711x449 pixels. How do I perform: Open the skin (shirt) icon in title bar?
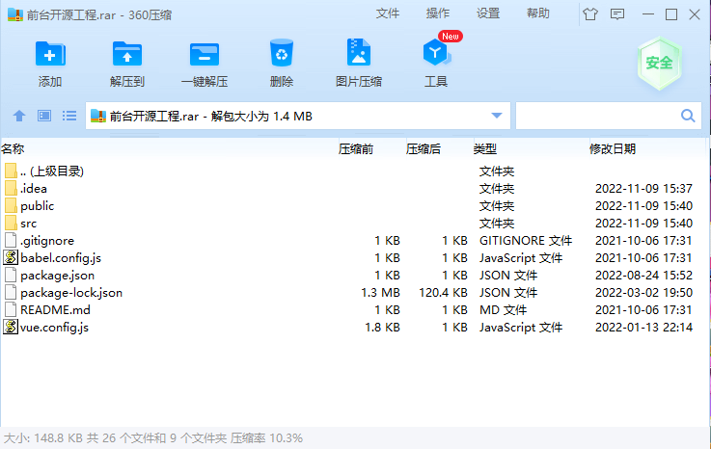[x=590, y=14]
